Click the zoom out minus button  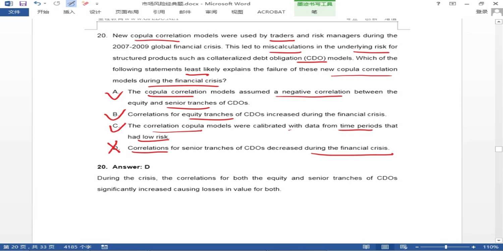pos(417,247)
